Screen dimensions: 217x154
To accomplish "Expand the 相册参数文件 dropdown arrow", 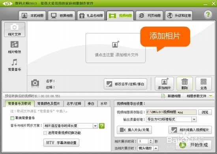I will 211,96.
